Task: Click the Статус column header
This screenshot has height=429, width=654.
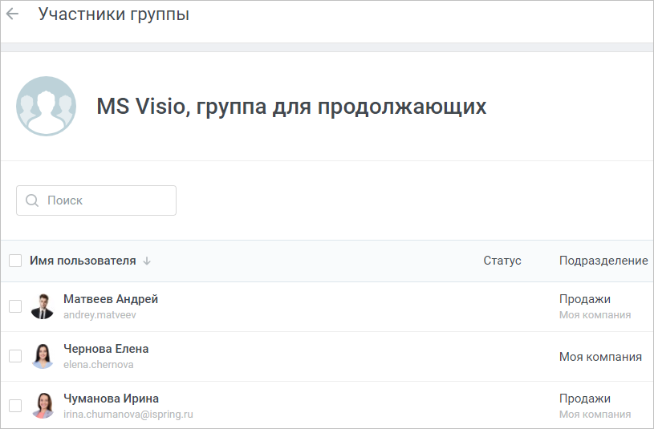Action: tap(502, 261)
